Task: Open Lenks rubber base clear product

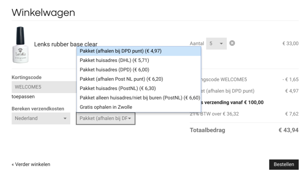Action: point(66,44)
